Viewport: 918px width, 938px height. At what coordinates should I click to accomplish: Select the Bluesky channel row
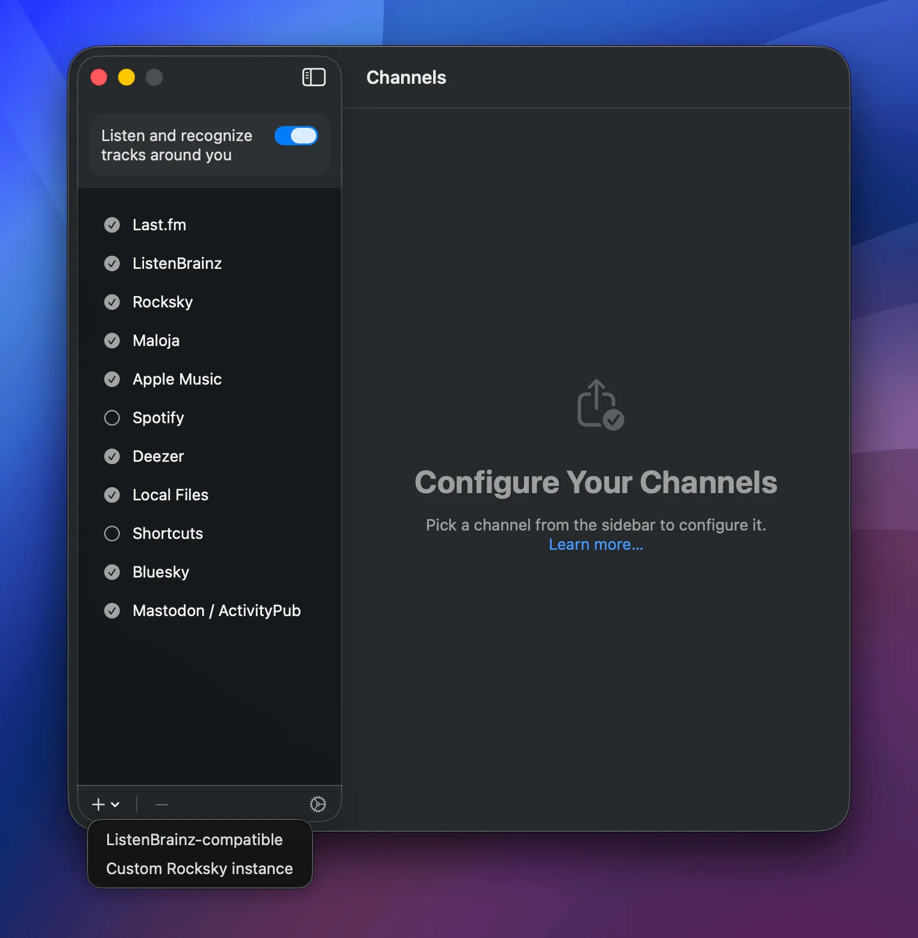pos(210,572)
